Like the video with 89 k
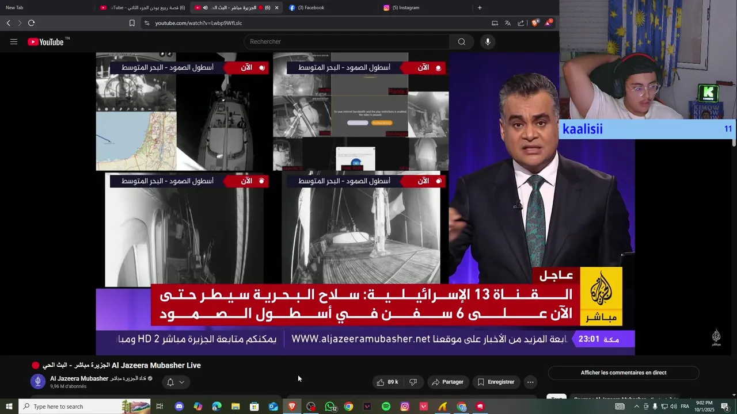Viewport: 737px width, 414px height. click(x=388, y=382)
